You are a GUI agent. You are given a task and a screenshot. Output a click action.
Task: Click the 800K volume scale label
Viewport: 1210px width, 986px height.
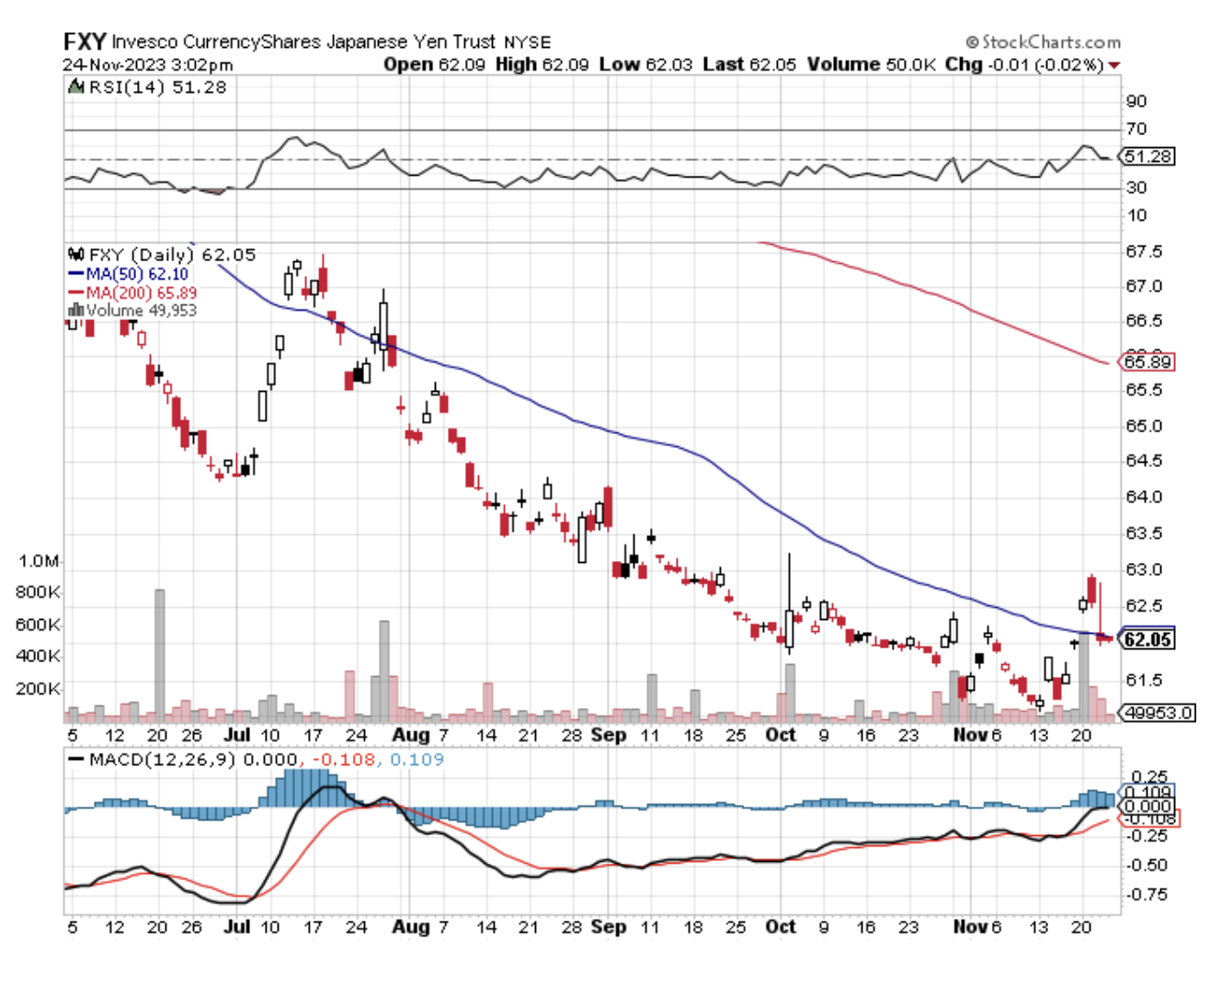click(39, 592)
